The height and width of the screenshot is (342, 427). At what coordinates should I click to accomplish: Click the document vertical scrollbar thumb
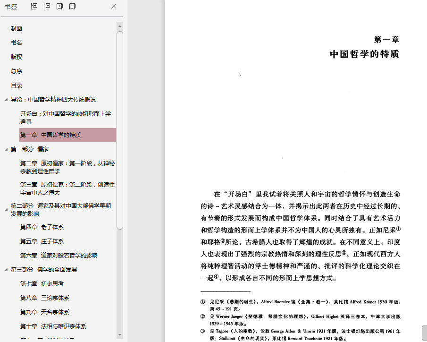(x=425, y=333)
